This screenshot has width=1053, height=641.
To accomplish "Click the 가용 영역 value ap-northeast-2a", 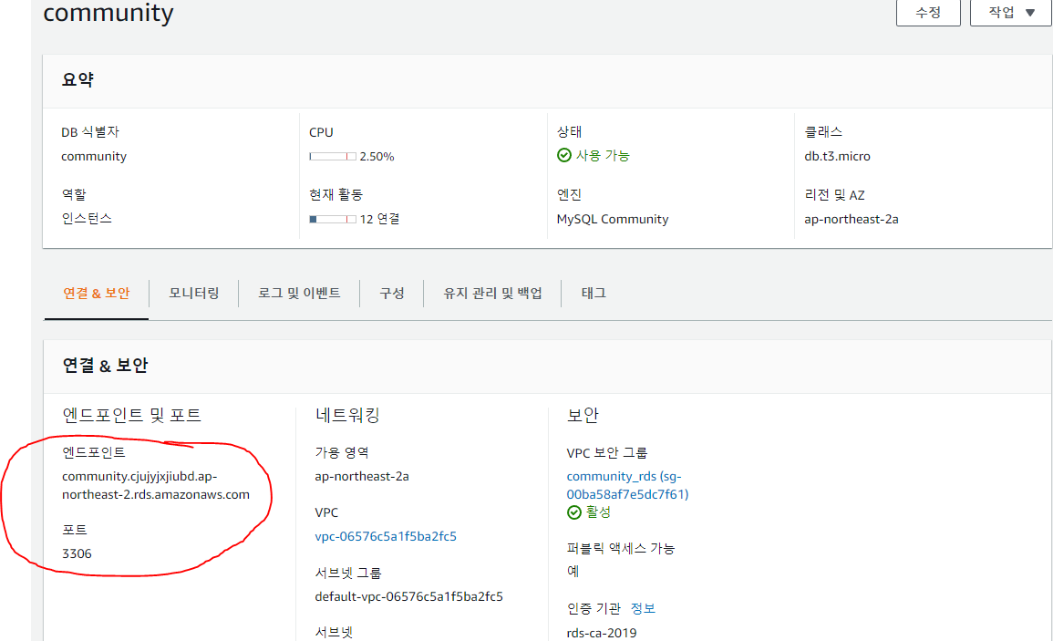I will [361, 476].
